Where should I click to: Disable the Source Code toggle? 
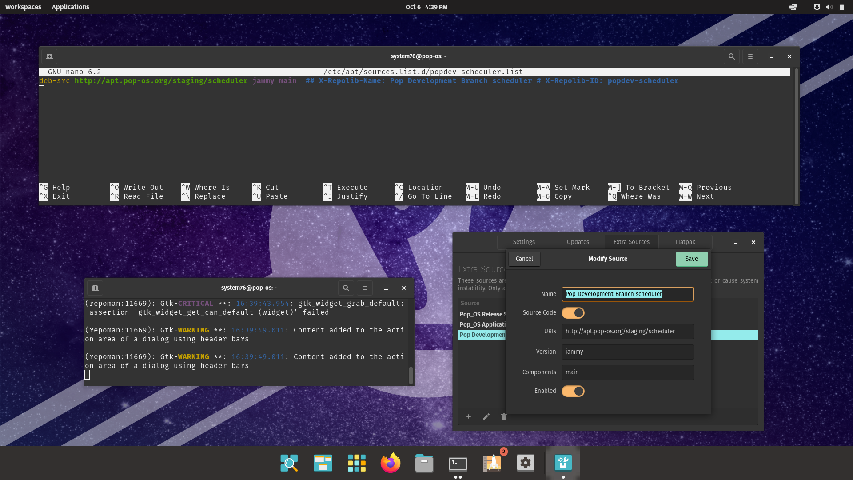coord(573,312)
